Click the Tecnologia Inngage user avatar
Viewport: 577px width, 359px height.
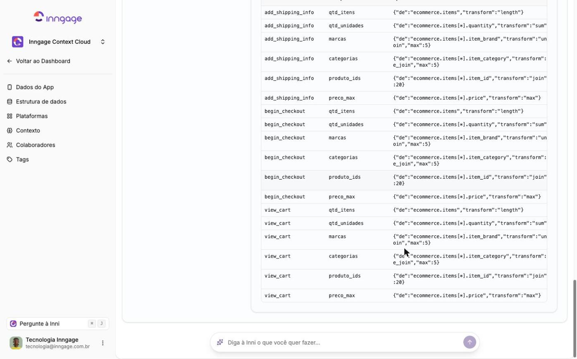(x=16, y=343)
